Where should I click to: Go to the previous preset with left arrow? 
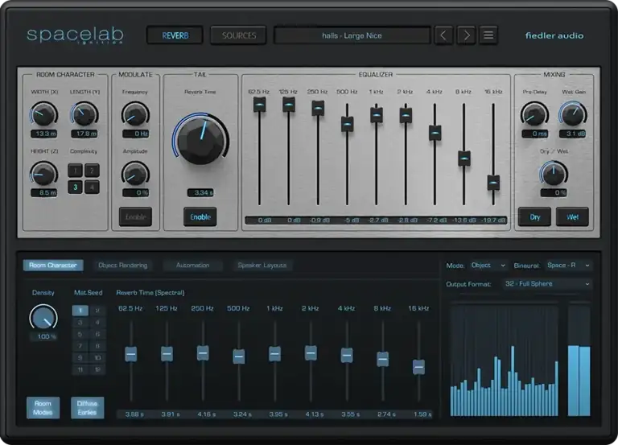click(443, 35)
